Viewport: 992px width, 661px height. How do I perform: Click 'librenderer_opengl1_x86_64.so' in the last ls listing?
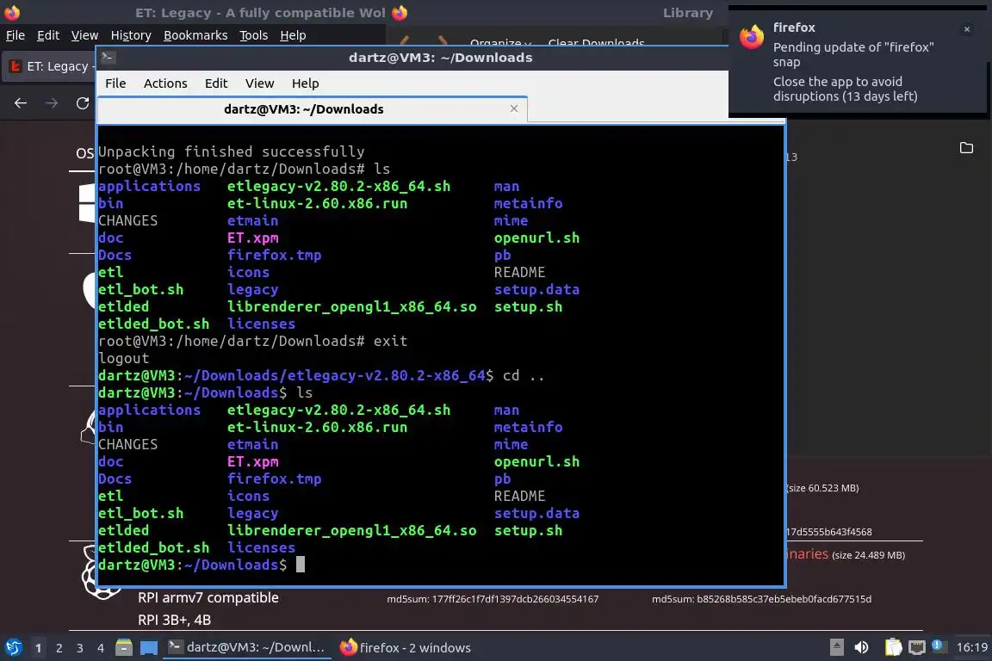pyautogui.click(x=351, y=531)
